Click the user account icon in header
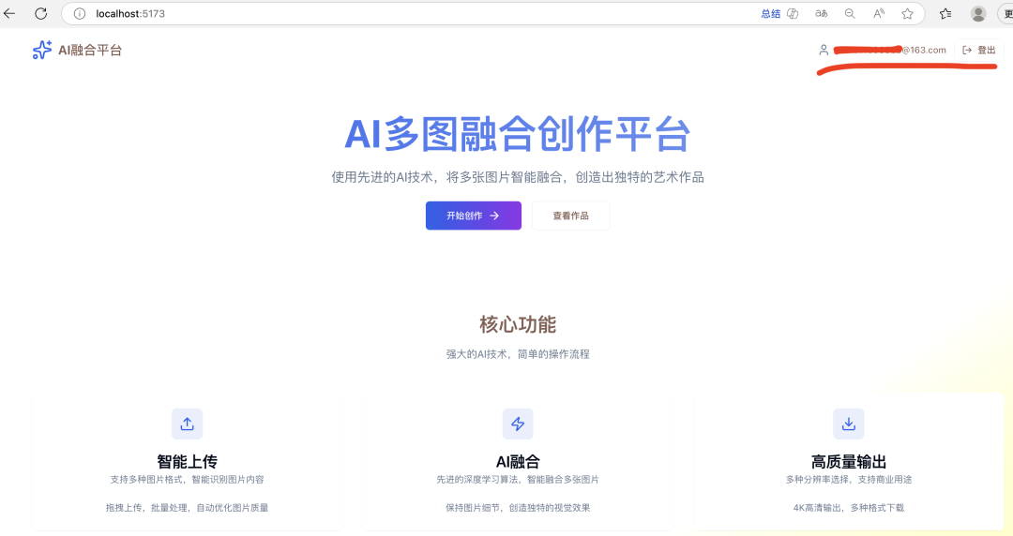The image size is (1013, 536). (824, 50)
